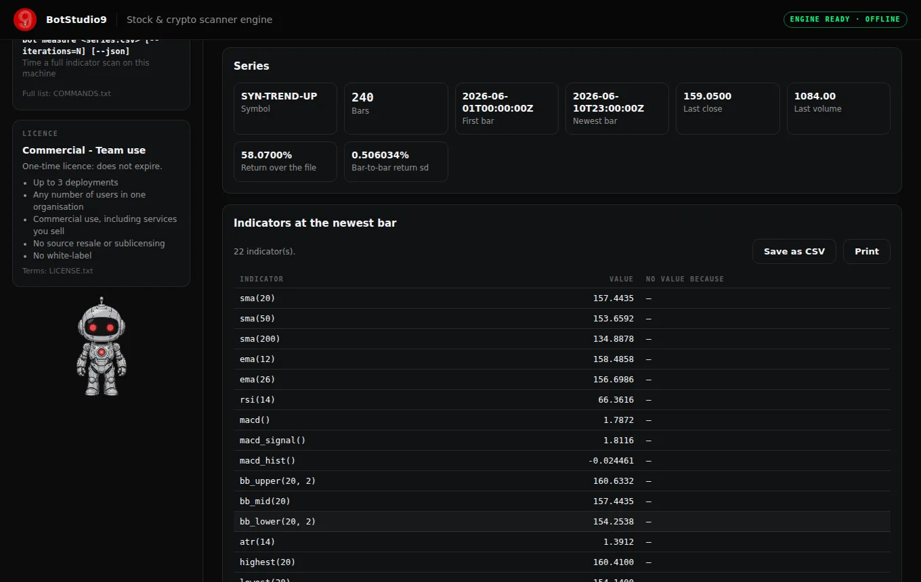Viewport: 921px width, 582px height.
Task: Click the 22 indicator(s) count text
Action: click(265, 252)
